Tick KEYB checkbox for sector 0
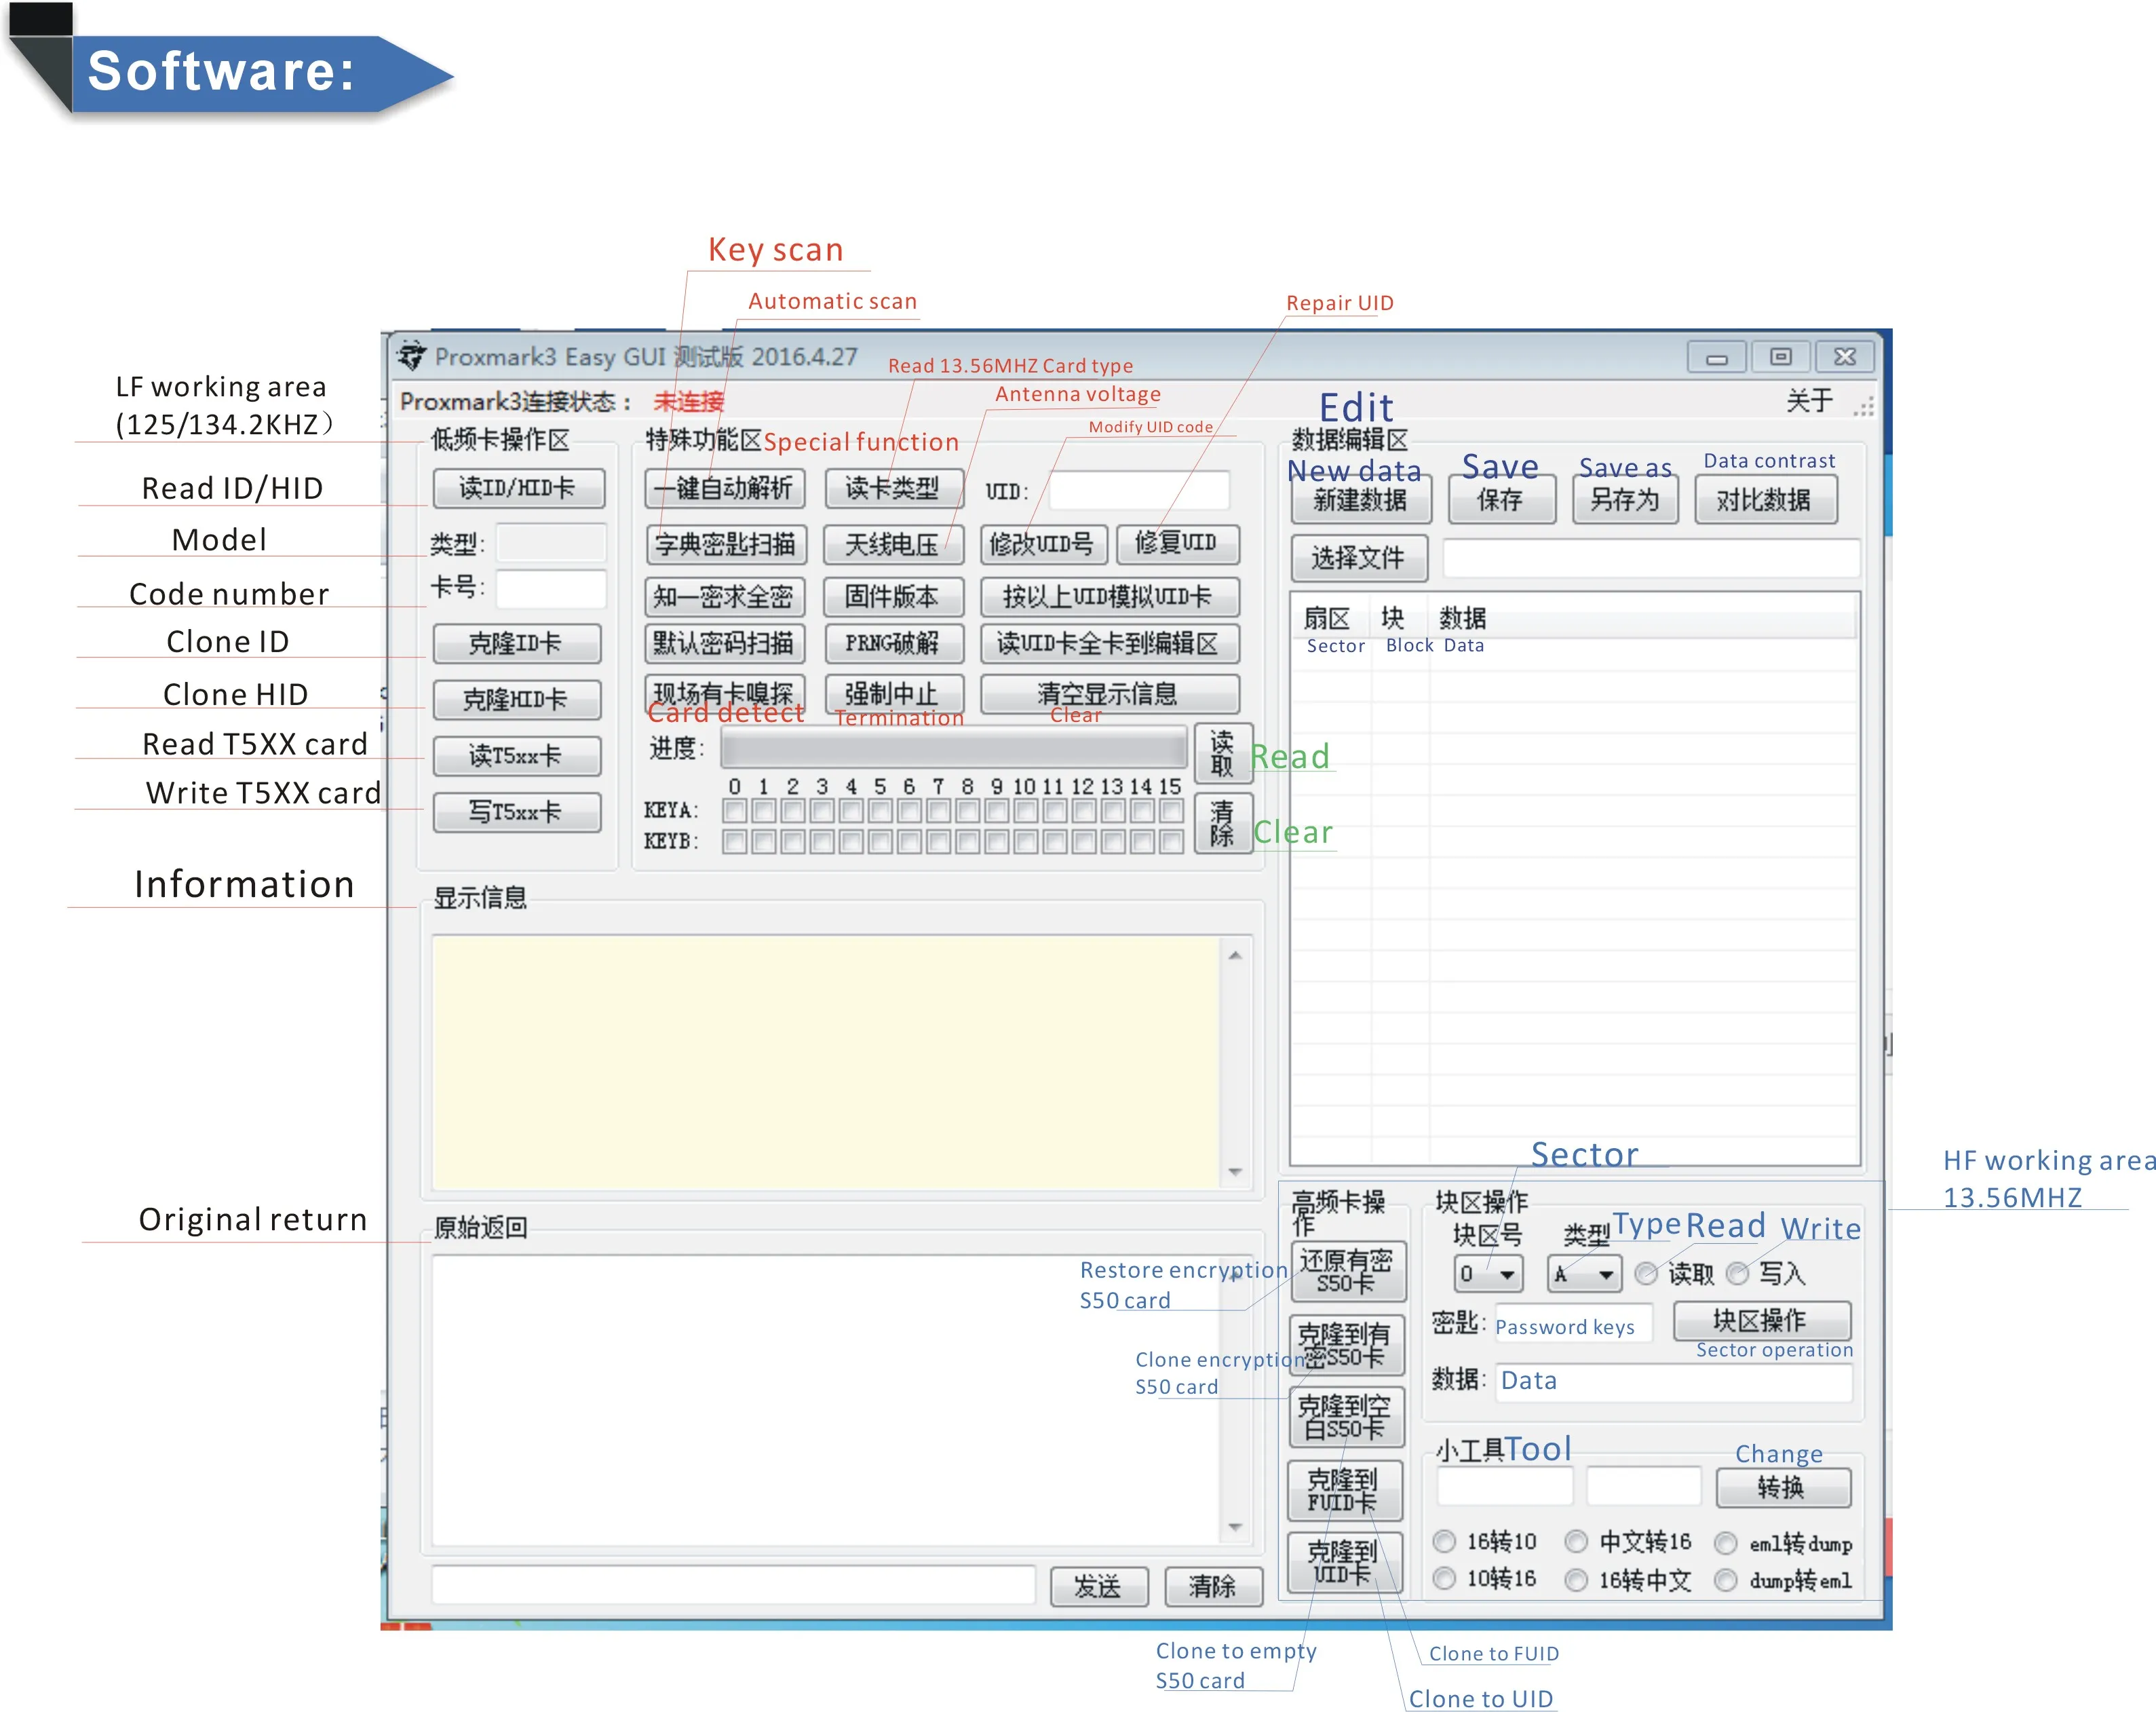Screen dimensions: 2156x1712 735,842
